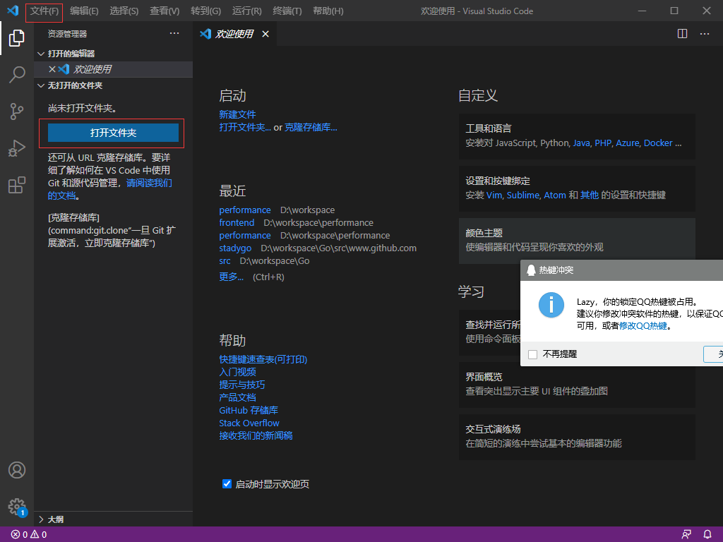Toggle the 启动时显示欢迎页 checkbox

227,483
